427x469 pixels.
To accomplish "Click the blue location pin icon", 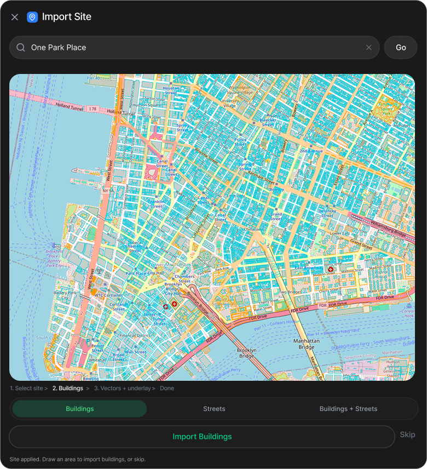I will [x=32, y=17].
